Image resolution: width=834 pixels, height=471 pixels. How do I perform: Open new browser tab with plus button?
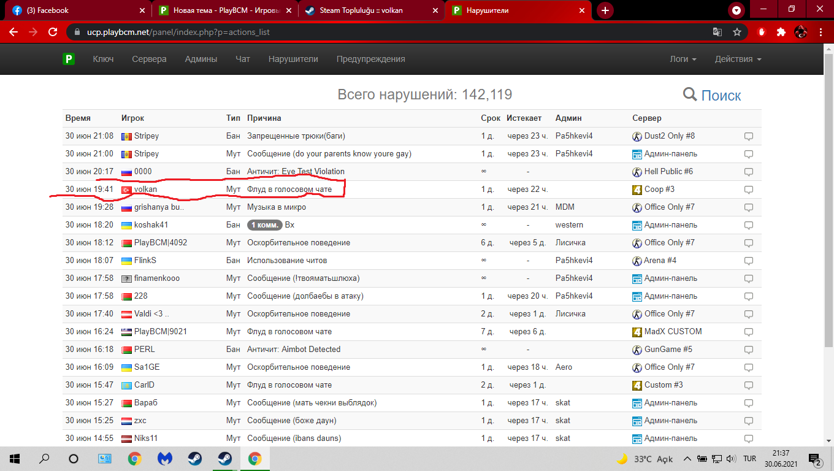pyautogui.click(x=605, y=10)
